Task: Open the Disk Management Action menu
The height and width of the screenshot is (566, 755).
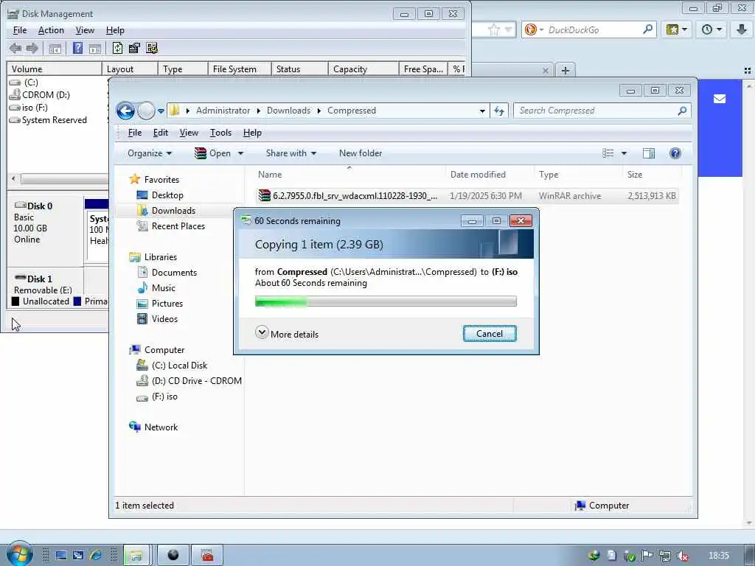Action: pos(51,29)
